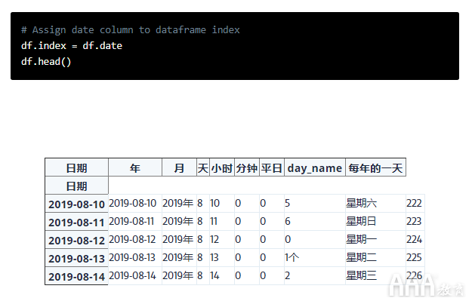Viewport: 472px width, 301px height.
Task: Click the 分钟 column header
Action: click(x=247, y=167)
